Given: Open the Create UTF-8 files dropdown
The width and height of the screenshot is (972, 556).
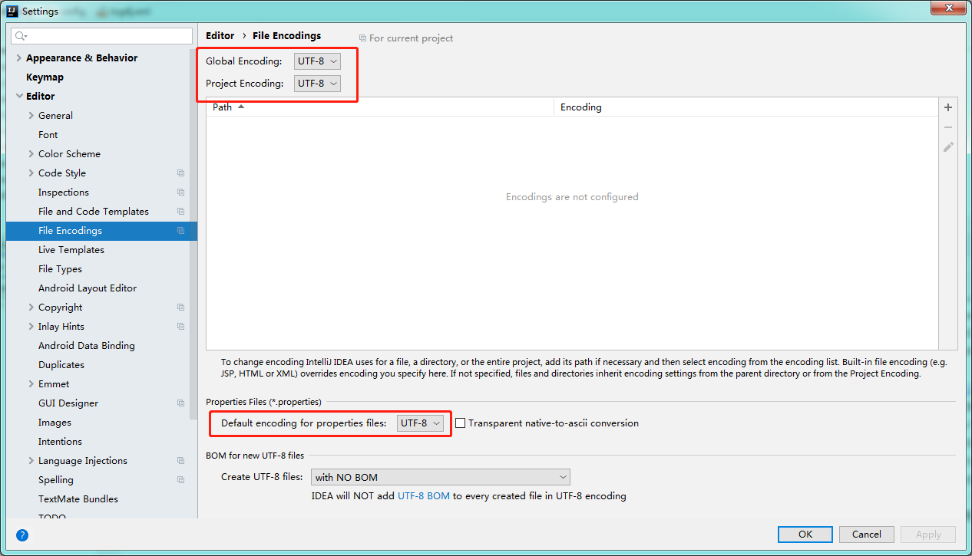Looking at the screenshot, I should click(x=441, y=477).
